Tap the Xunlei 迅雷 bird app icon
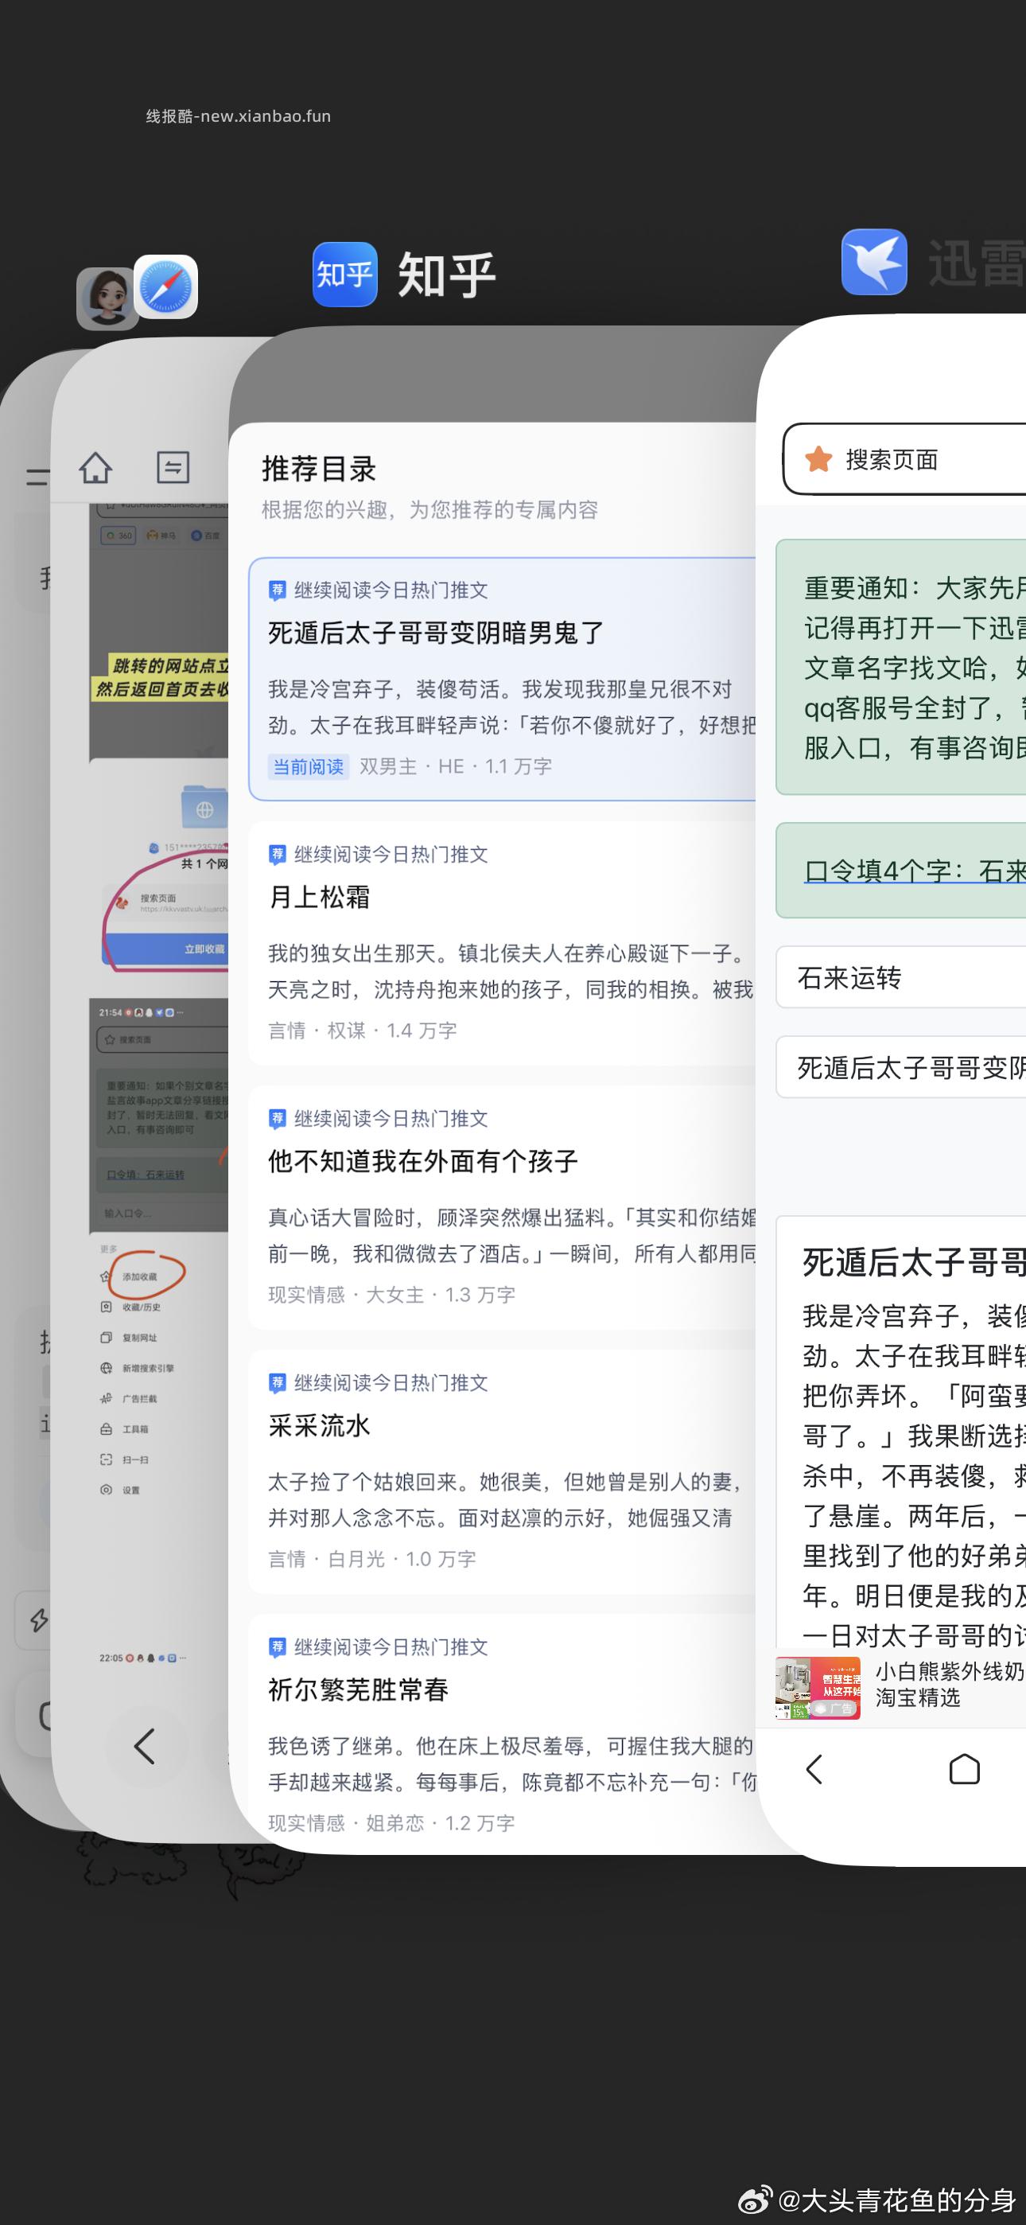Viewport: 1026px width, 2225px height. click(874, 262)
